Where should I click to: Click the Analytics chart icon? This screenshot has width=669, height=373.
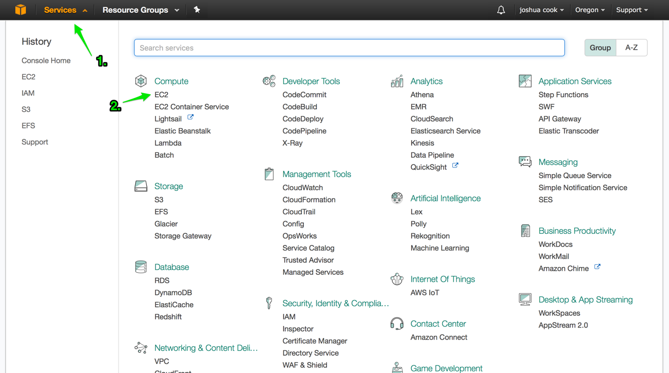click(x=397, y=81)
